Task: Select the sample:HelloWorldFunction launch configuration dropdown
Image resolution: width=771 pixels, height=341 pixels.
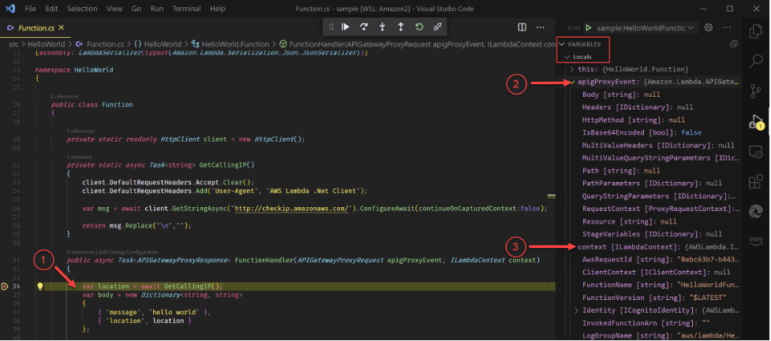Action: (x=645, y=28)
